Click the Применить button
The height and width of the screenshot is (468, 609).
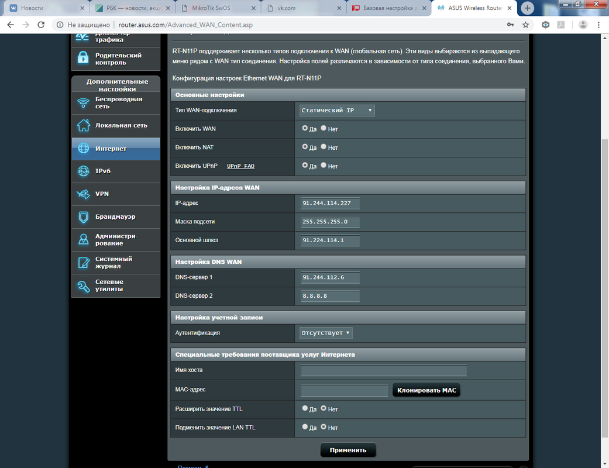pos(347,450)
